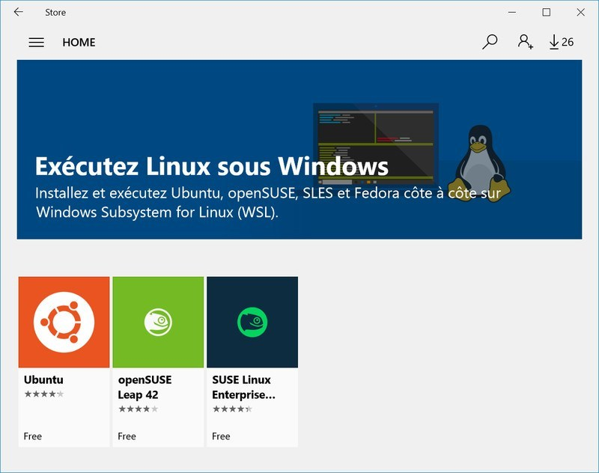
Task: Open the hamburger navigation menu
Action: point(36,43)
